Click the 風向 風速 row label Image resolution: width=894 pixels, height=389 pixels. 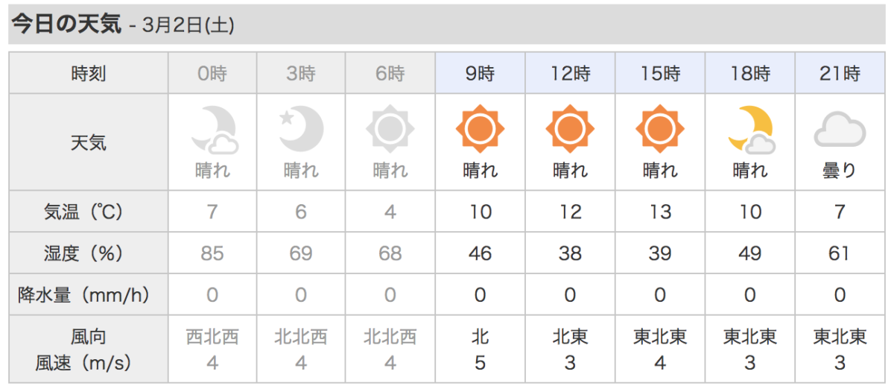pyautogui.click(x=89, y=350)
